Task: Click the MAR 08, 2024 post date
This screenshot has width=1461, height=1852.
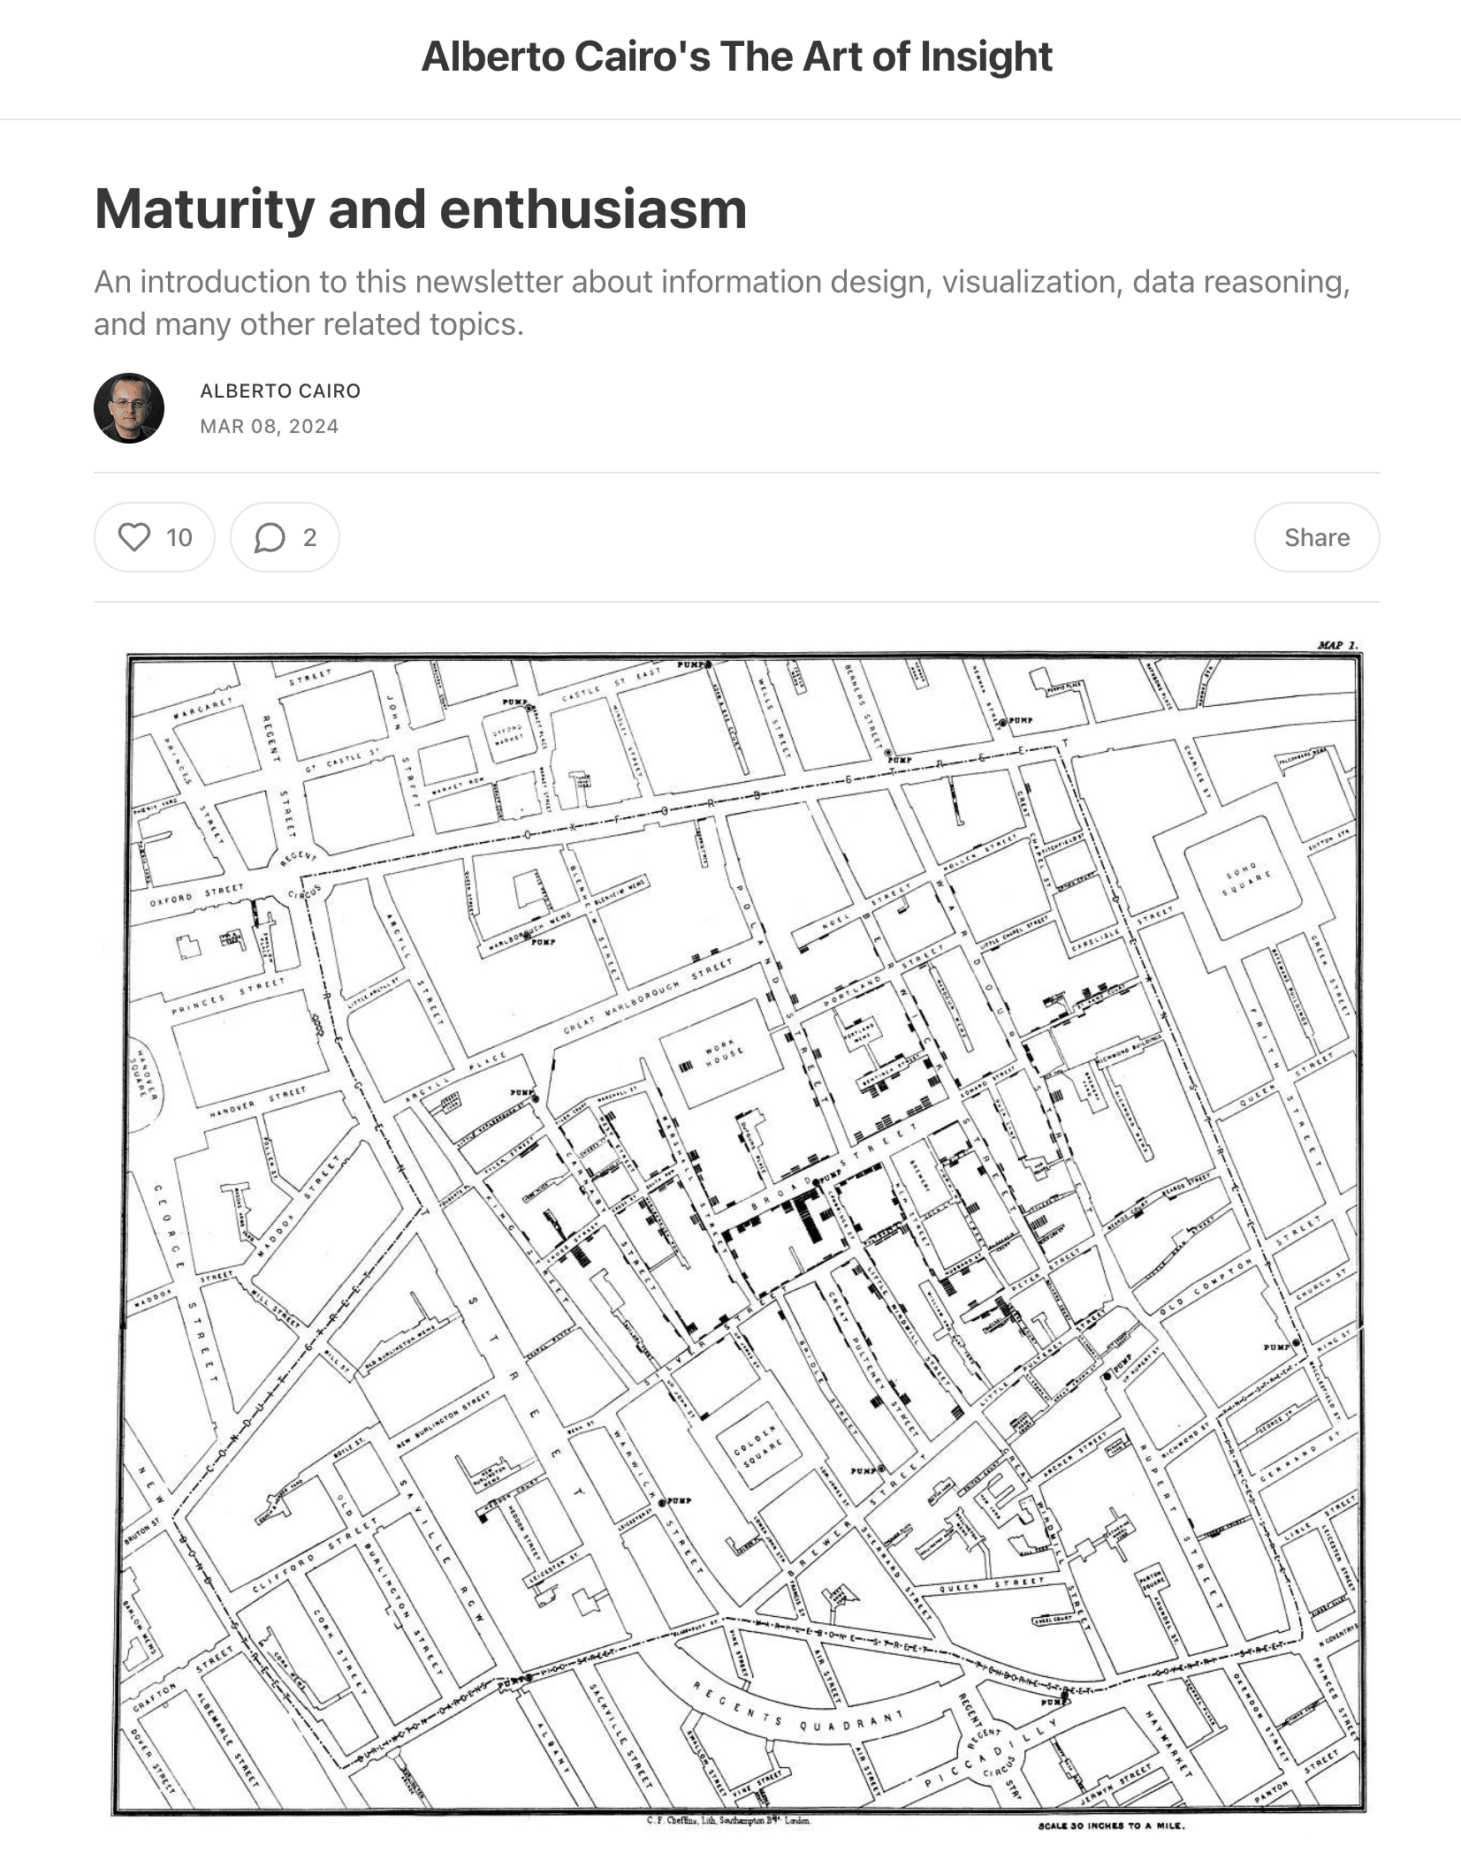Action: click(x=270, y=426)
